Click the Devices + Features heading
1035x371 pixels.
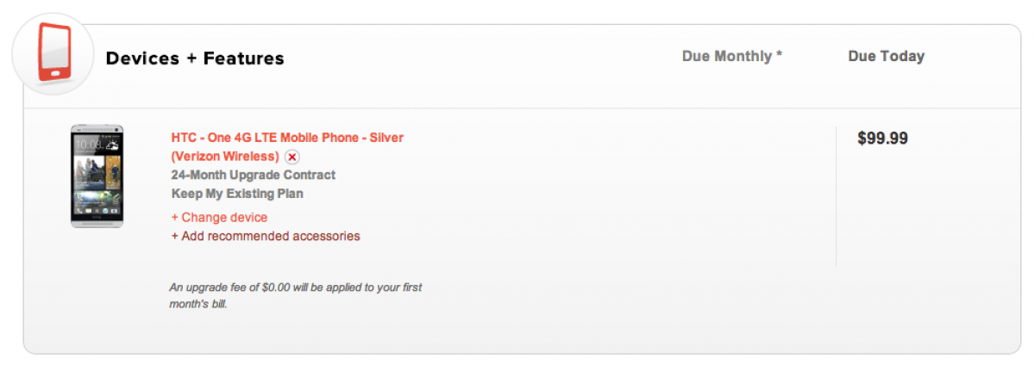195,59
